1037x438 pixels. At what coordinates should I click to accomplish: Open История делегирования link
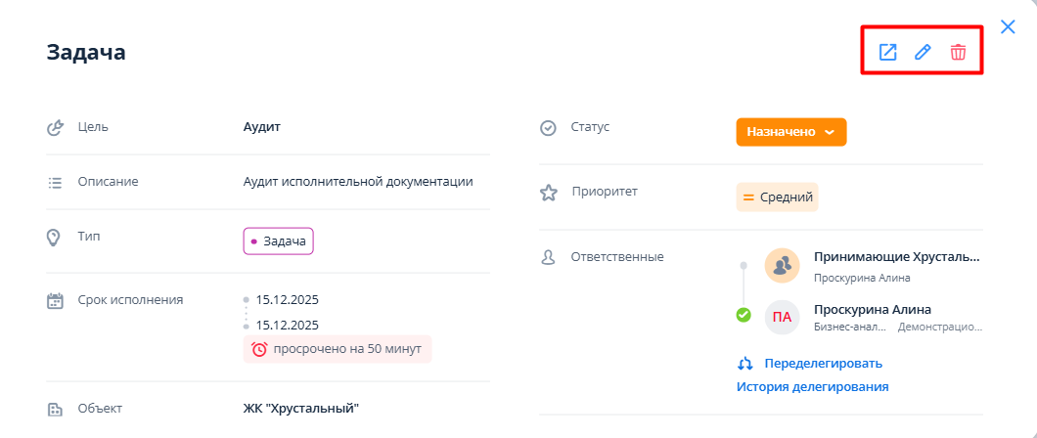pyautogui.click(x=812, y=386)
